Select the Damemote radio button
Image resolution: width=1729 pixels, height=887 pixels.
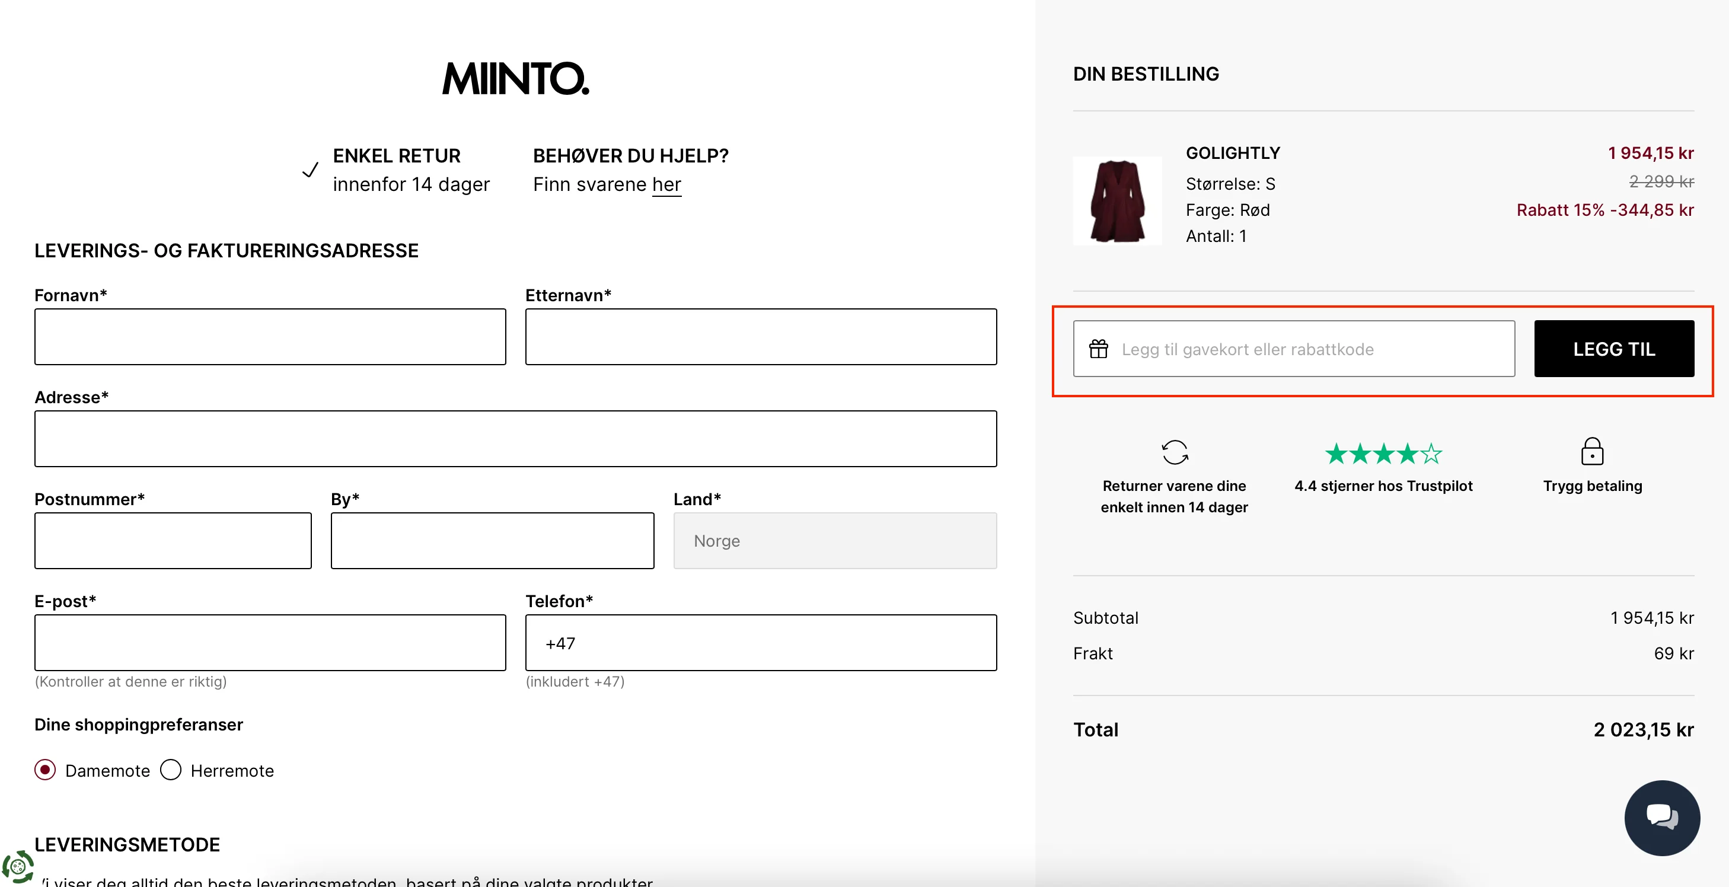[x=45, y=770]
